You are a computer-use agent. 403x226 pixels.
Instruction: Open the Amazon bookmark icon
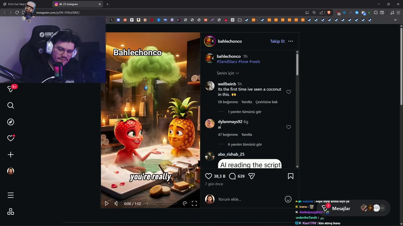(138, 20)
